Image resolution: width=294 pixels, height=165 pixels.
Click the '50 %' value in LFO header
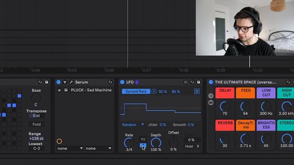pos(163,92)
